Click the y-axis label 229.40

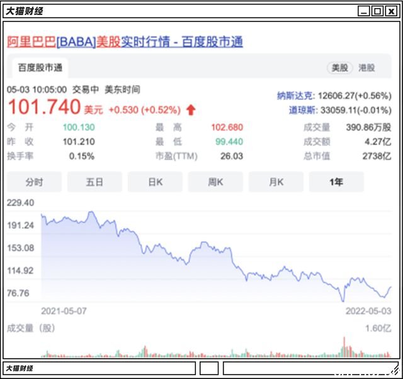click(20, 203)
